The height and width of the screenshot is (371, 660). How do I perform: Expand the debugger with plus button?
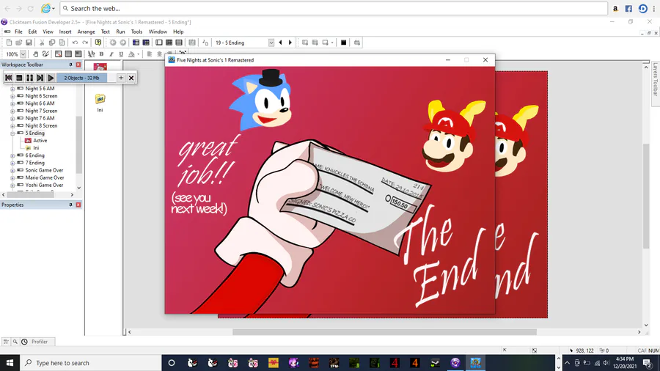(121, 78)
